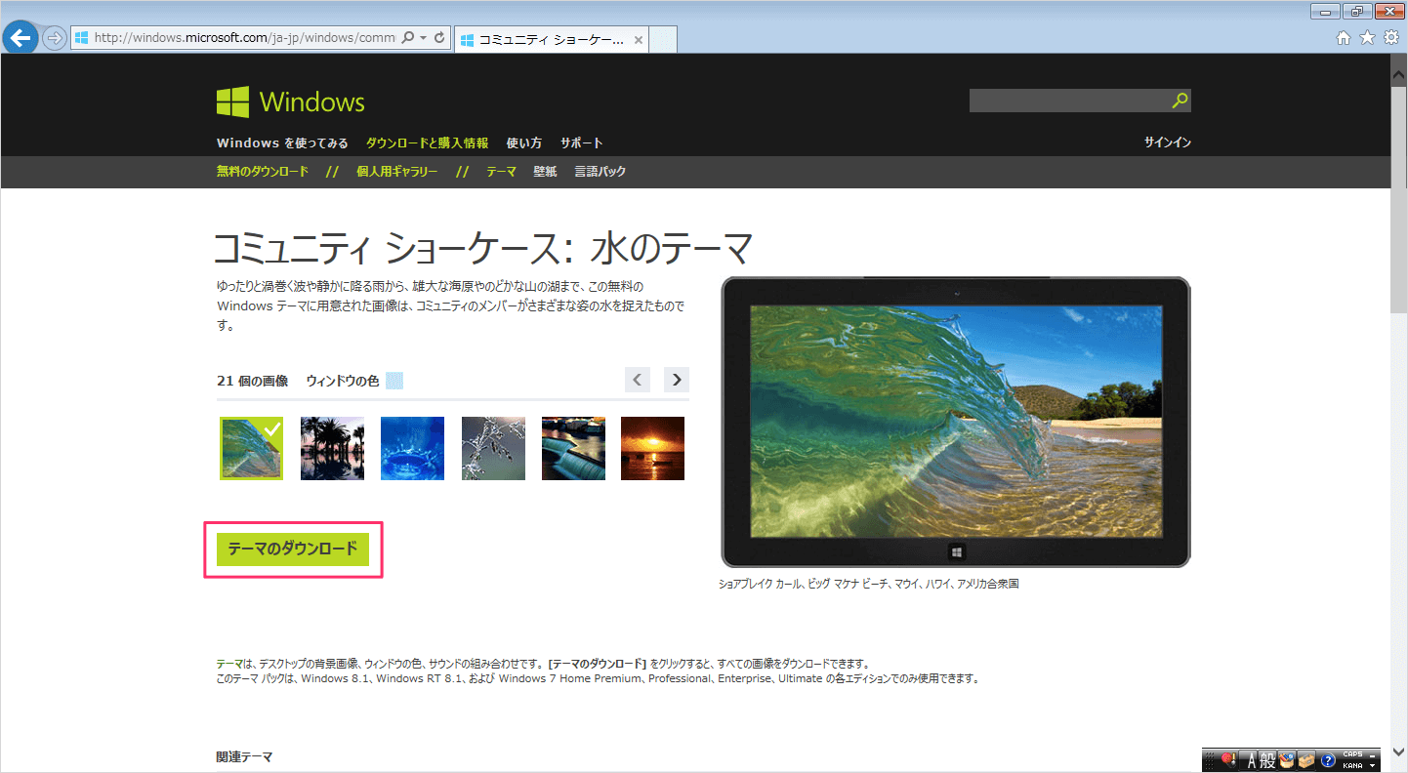1408x773 pixels.
Task: Click the search magnifier in the address bar
Action: point(407,38)
